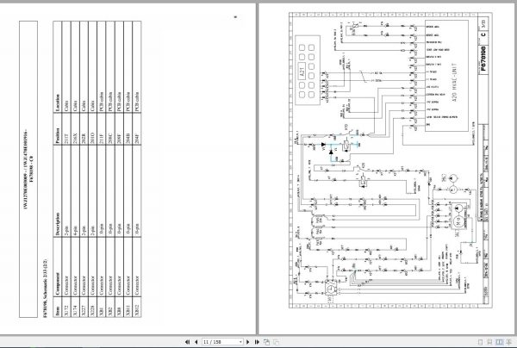Click the 'F678198, Schematic 2/33' caption
This screenshot has width=517, height=348.
(x=45, y=288)
